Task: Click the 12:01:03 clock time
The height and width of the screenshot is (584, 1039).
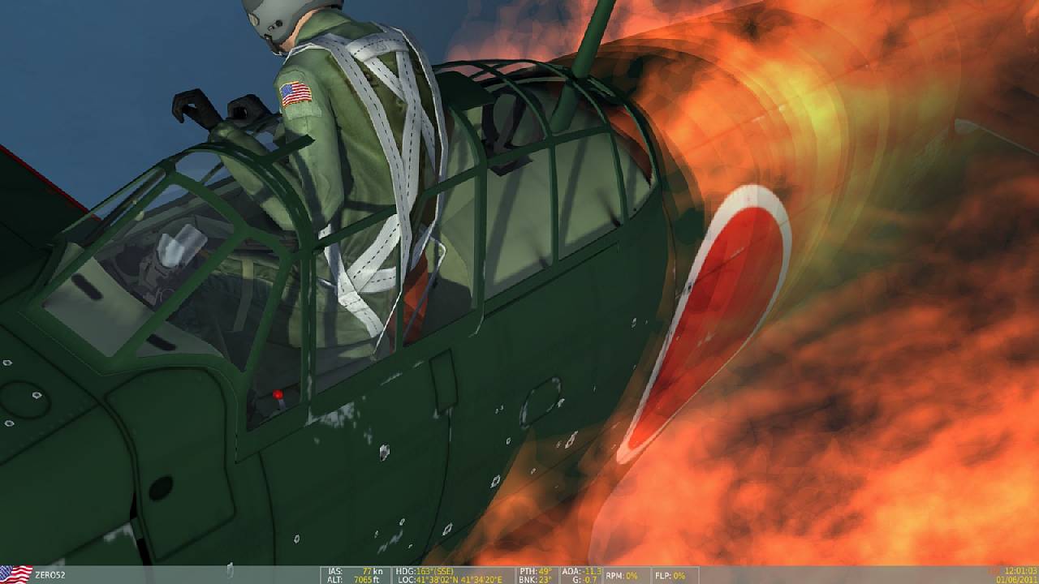Action: tap(1021, 571)
